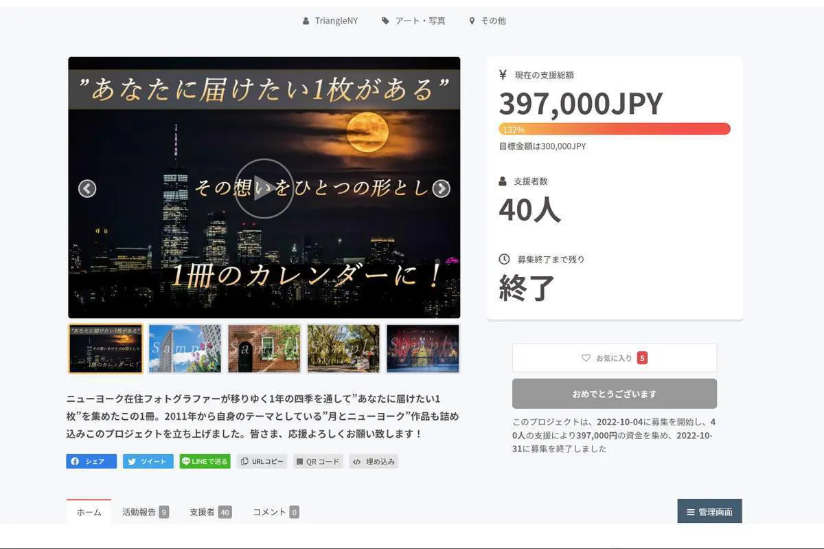Send project via LINE
The height and width of the screenshot is (549, 824).
coord(205,462)
